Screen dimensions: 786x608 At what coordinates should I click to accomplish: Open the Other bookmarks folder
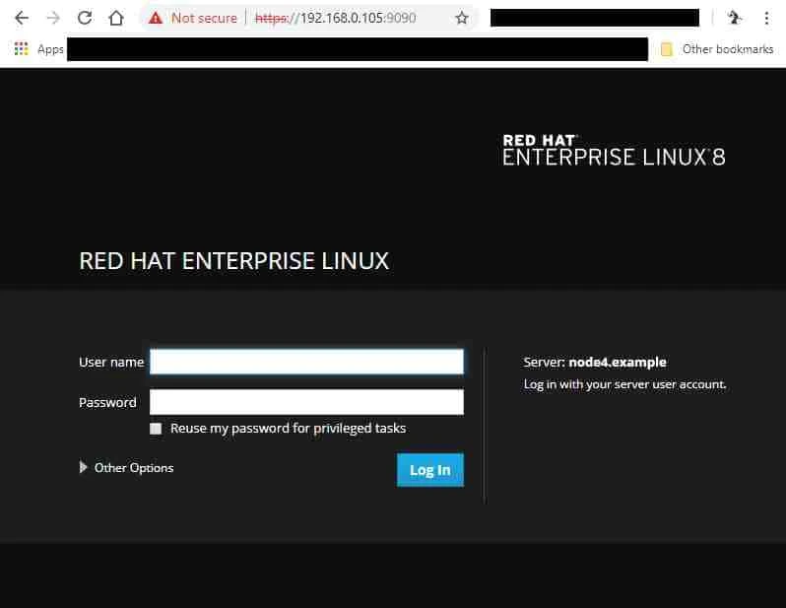(717, 49)
